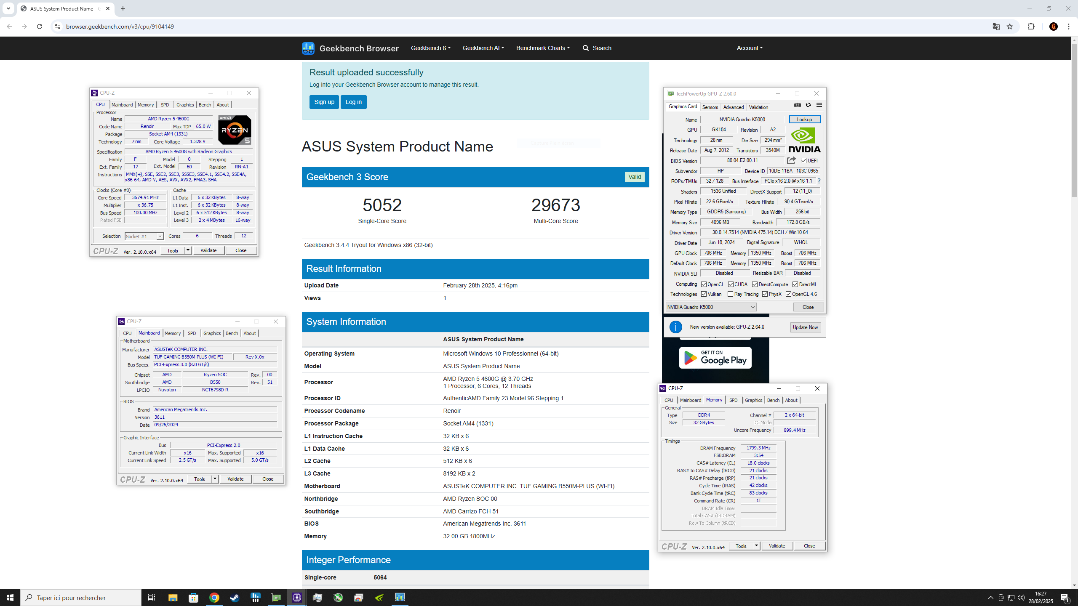Click the CPU-Z taskbar icon
1078x606 pixels.
(297, 598)
